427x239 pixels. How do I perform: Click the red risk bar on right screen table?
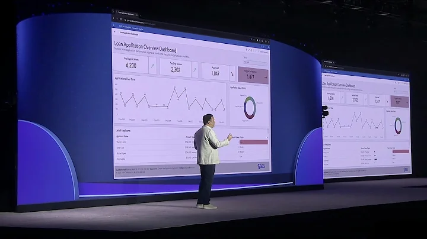click(400, 151)
